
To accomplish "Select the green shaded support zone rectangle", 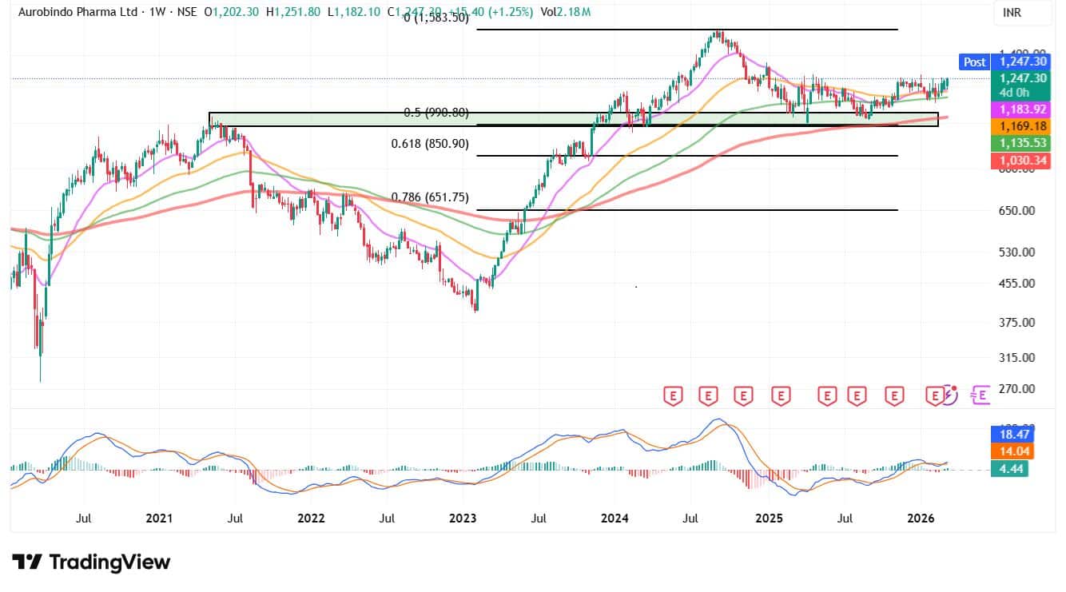I will [574, 119].
